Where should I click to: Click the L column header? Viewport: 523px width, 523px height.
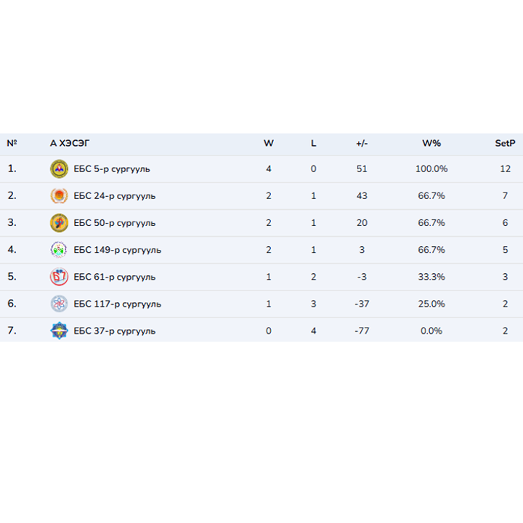(x=314, y=143)
